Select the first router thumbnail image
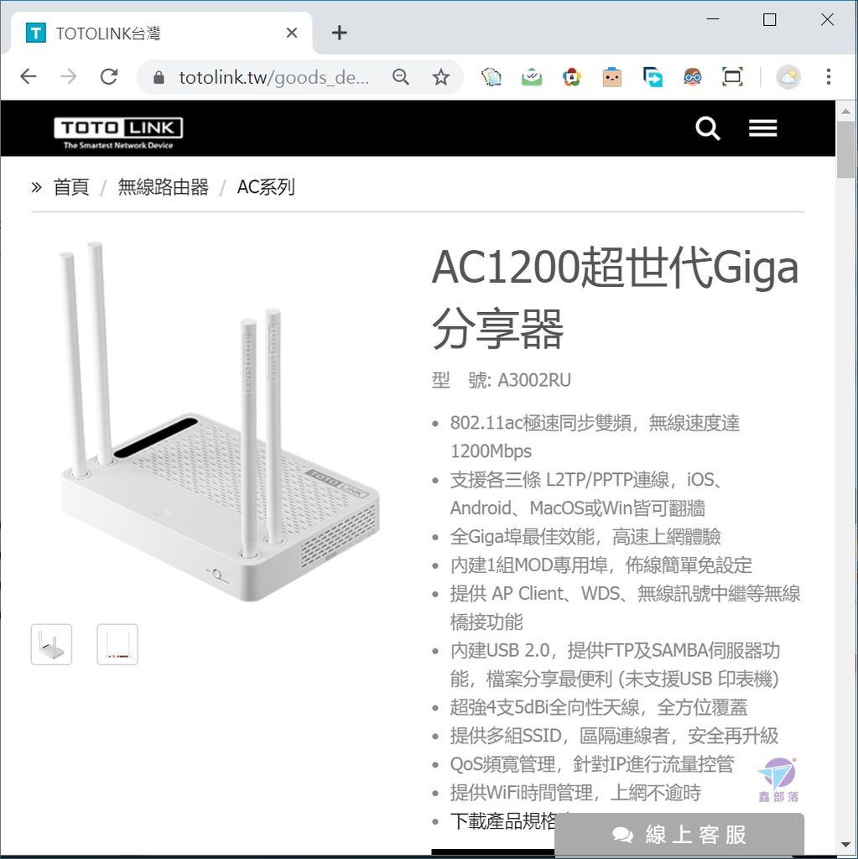Screen dimensions: 858x859 click(x=51, y=644)
